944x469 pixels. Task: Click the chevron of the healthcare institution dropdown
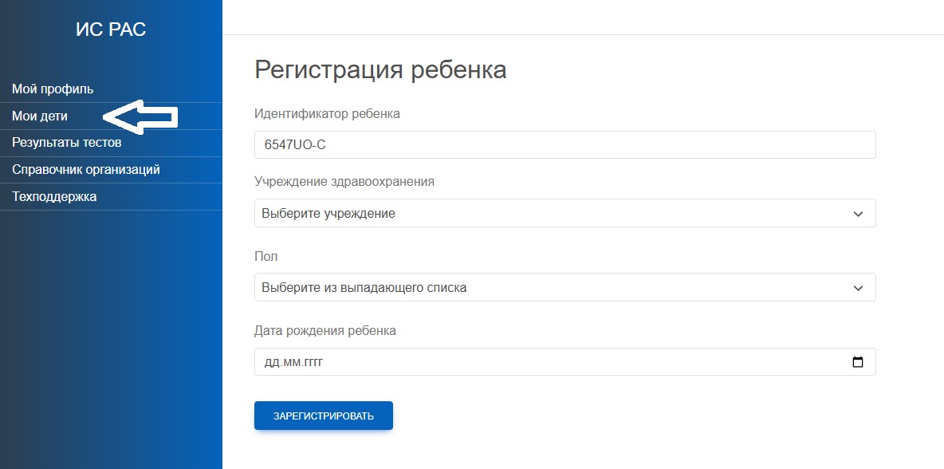pyautogui.click(x=858, y=214)
